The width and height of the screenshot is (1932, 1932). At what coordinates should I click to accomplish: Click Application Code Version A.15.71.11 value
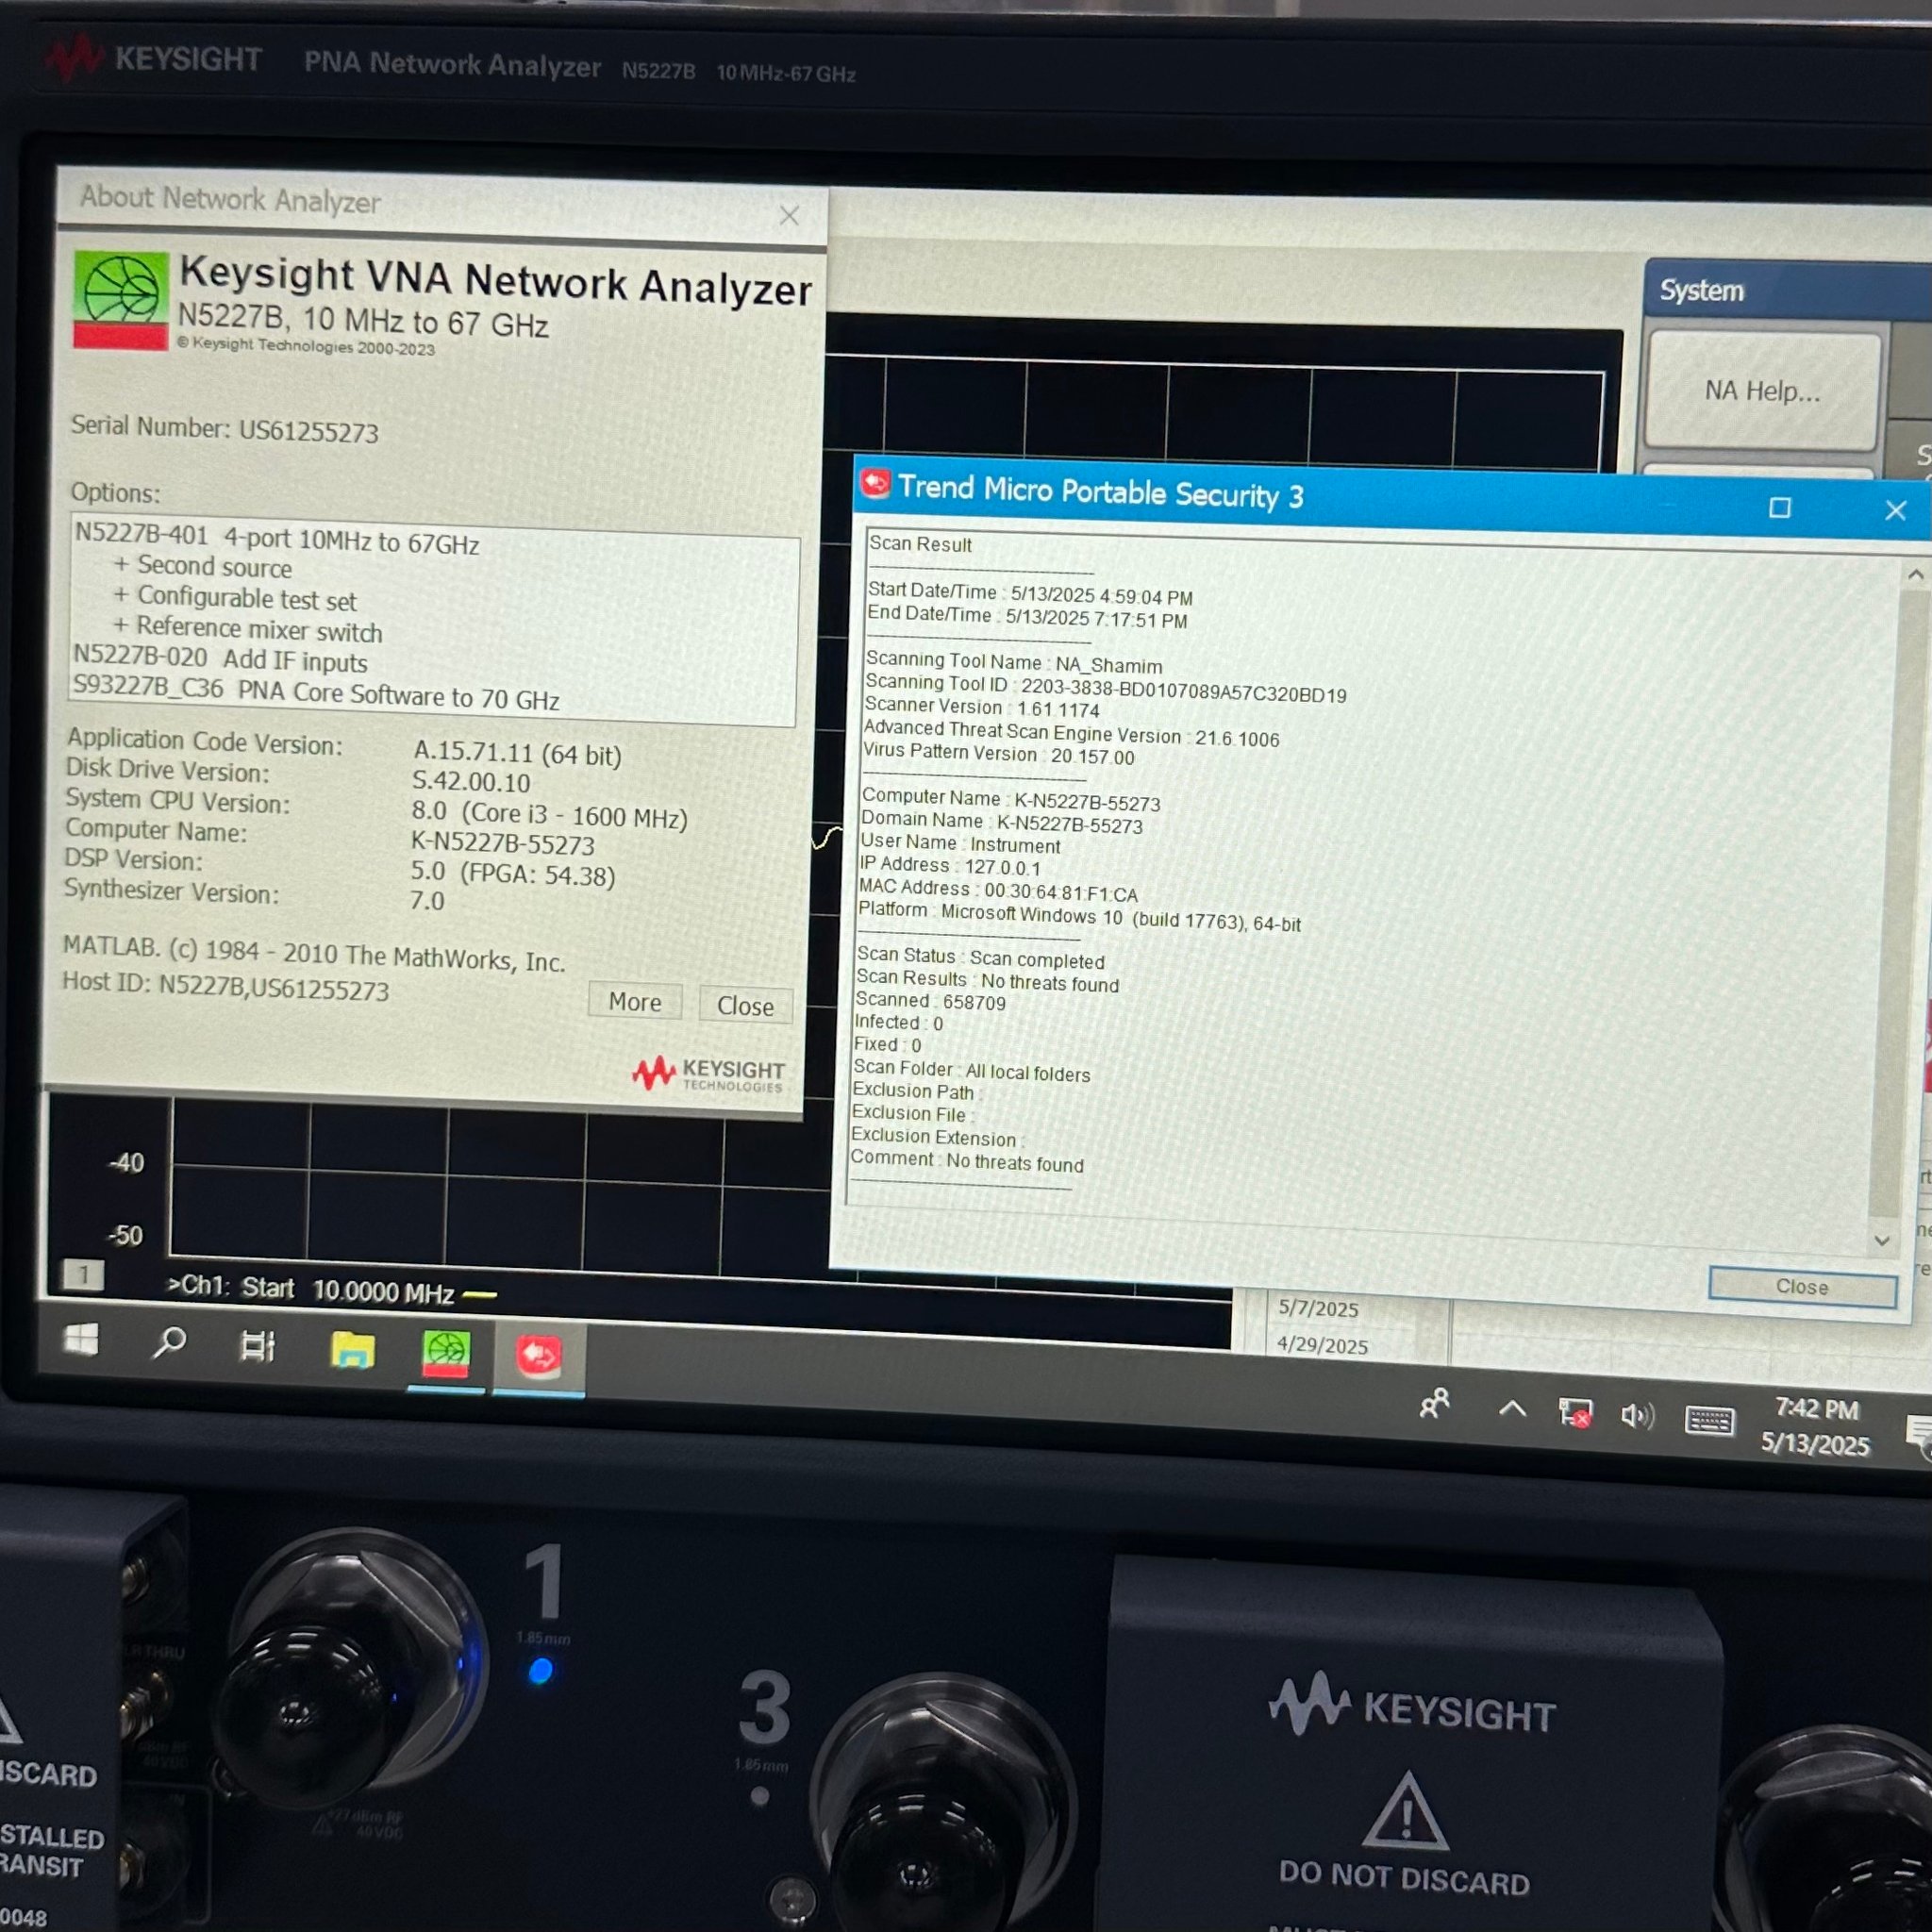(x=517, y=753)
